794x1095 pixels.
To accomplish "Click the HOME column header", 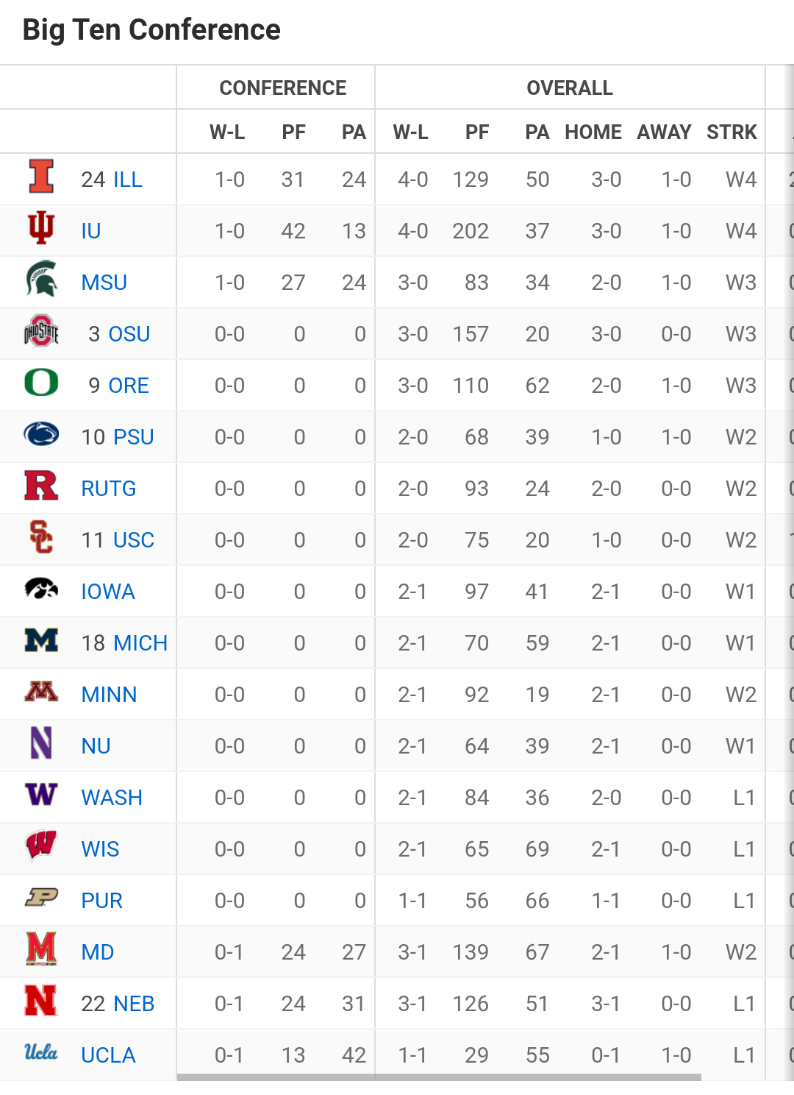I will click(x=593, y=132).
